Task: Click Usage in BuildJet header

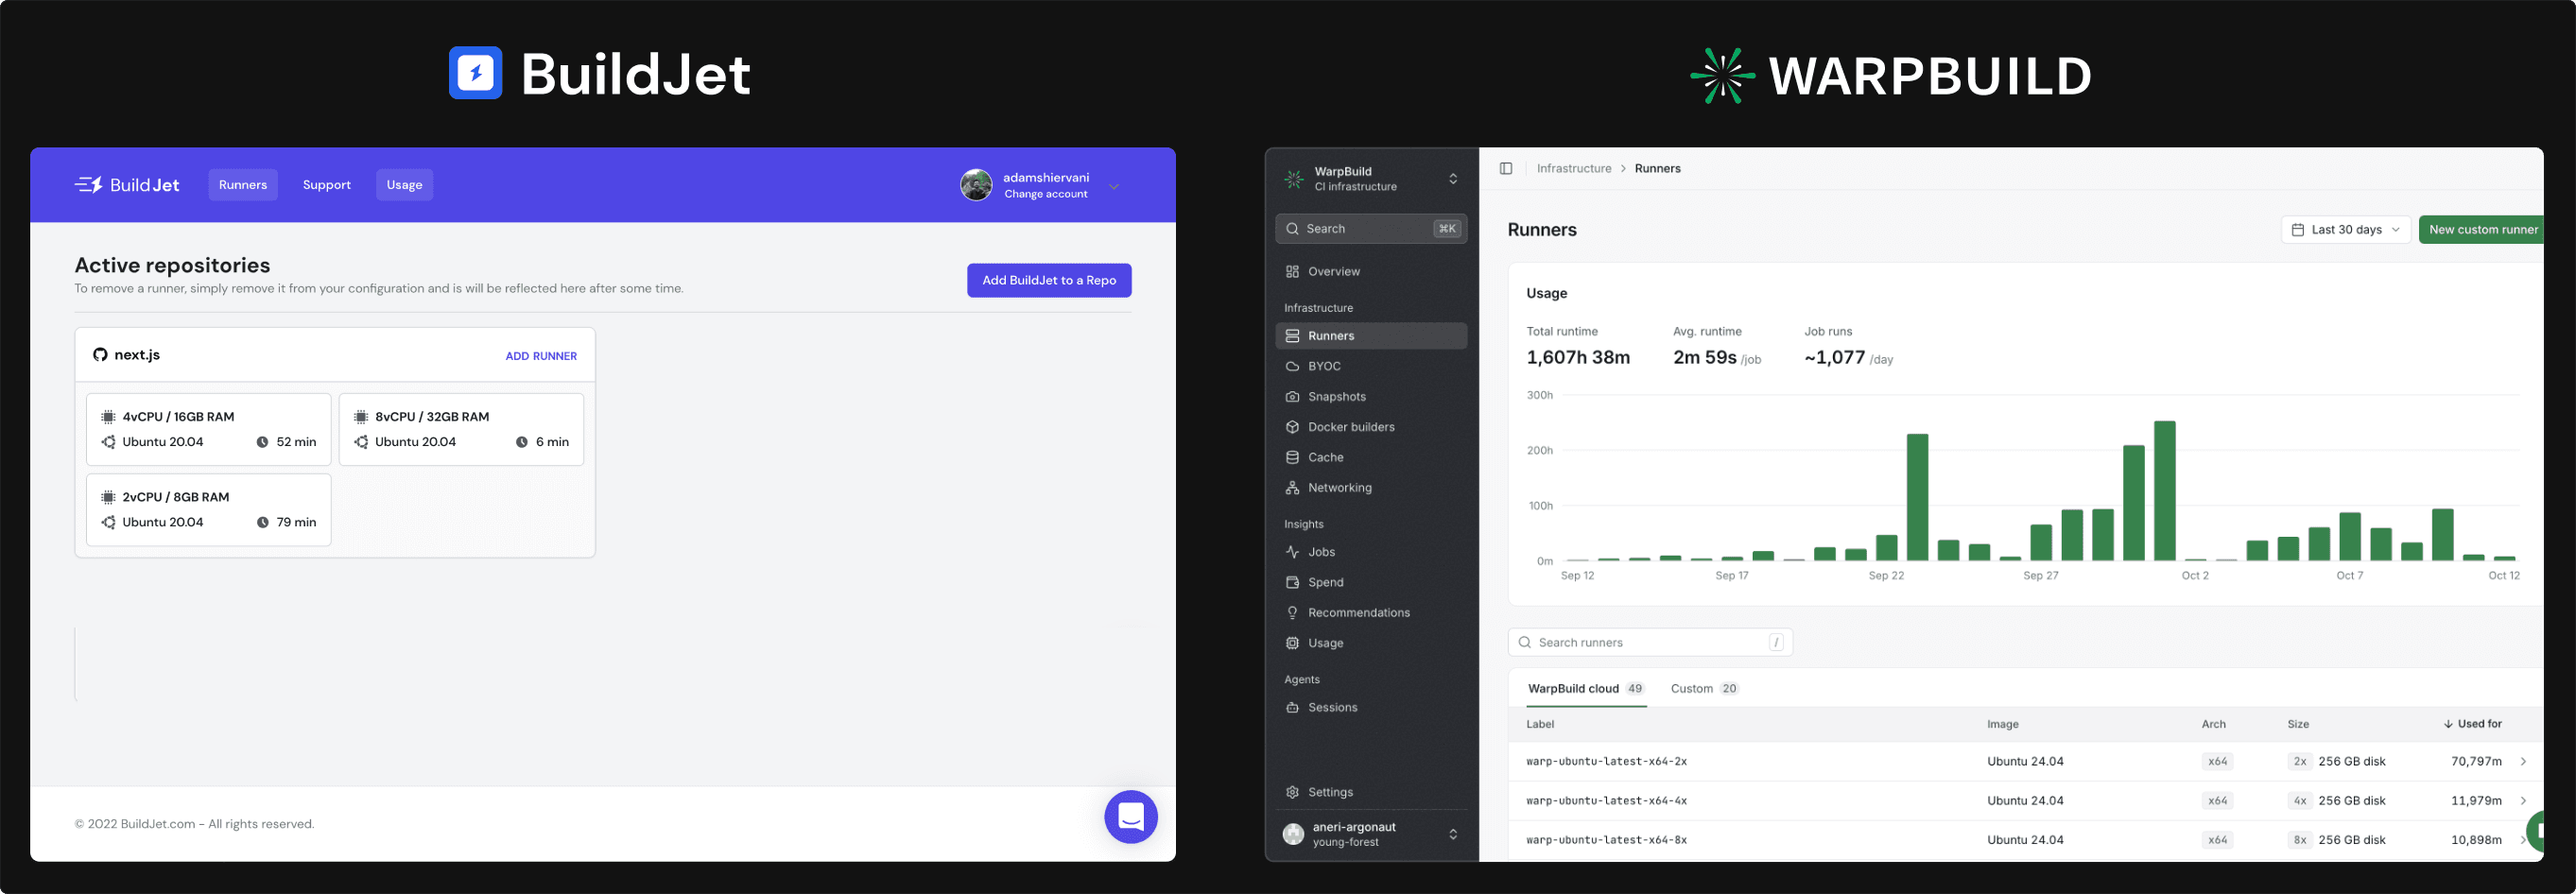Action: pos(404,185)
